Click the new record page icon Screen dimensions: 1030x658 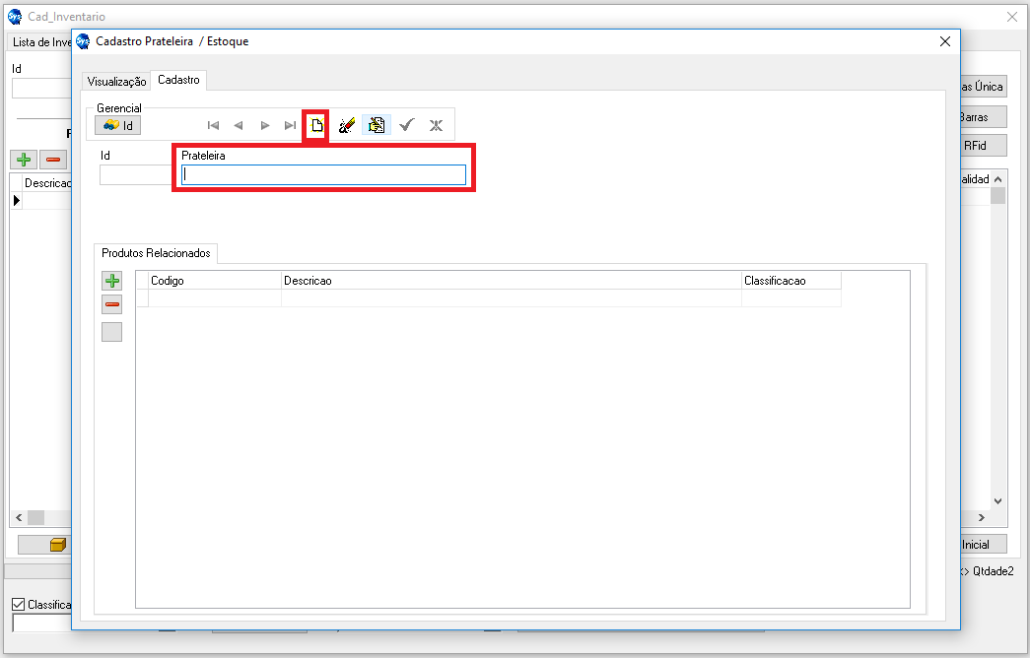(316, 125)
